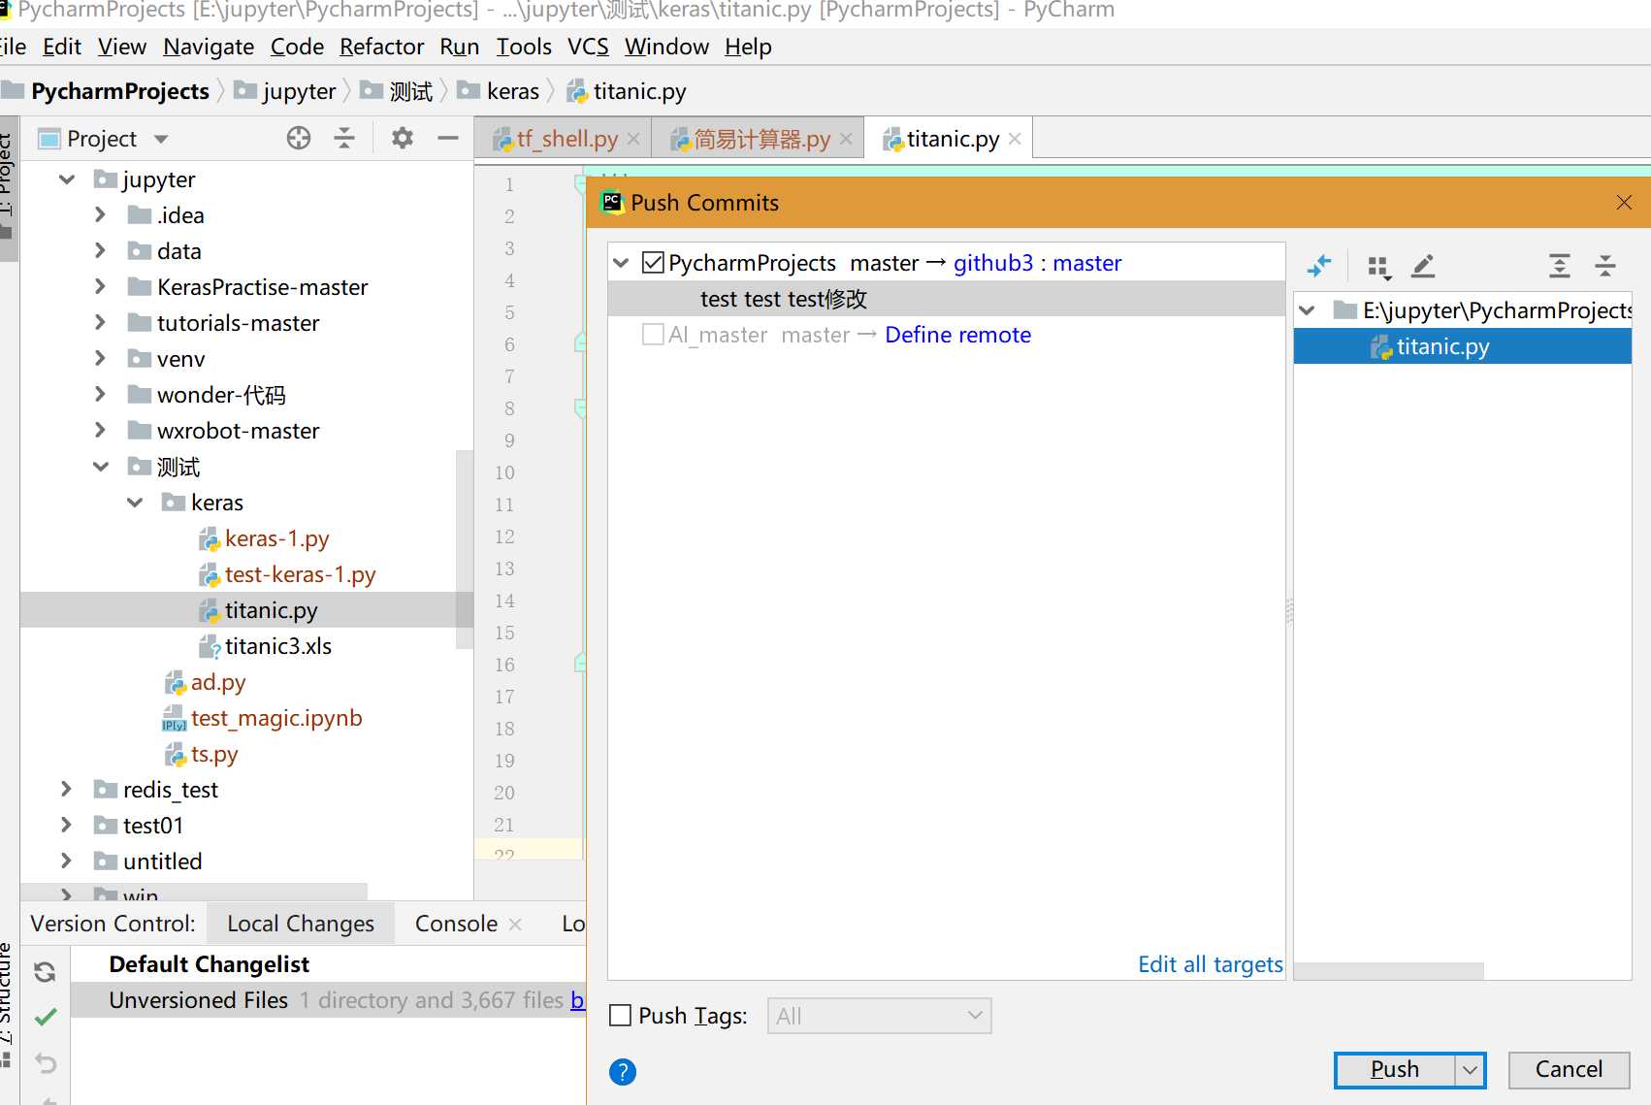Select test_magic.ipynb in project tree

pyautogui.click(x=276, y=718)
